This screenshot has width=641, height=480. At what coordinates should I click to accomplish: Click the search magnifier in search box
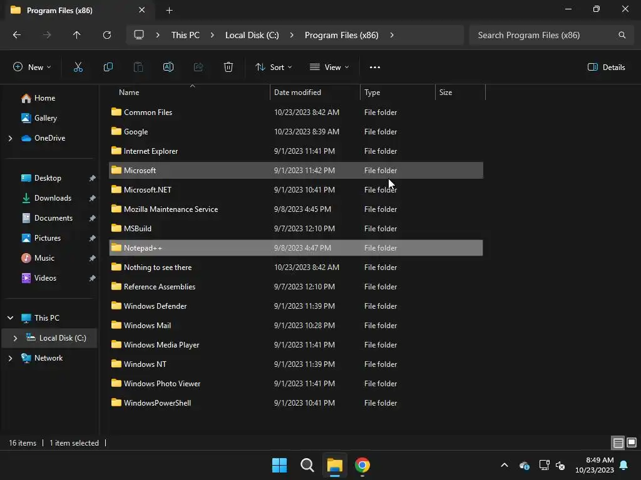(x=622, y=35)
